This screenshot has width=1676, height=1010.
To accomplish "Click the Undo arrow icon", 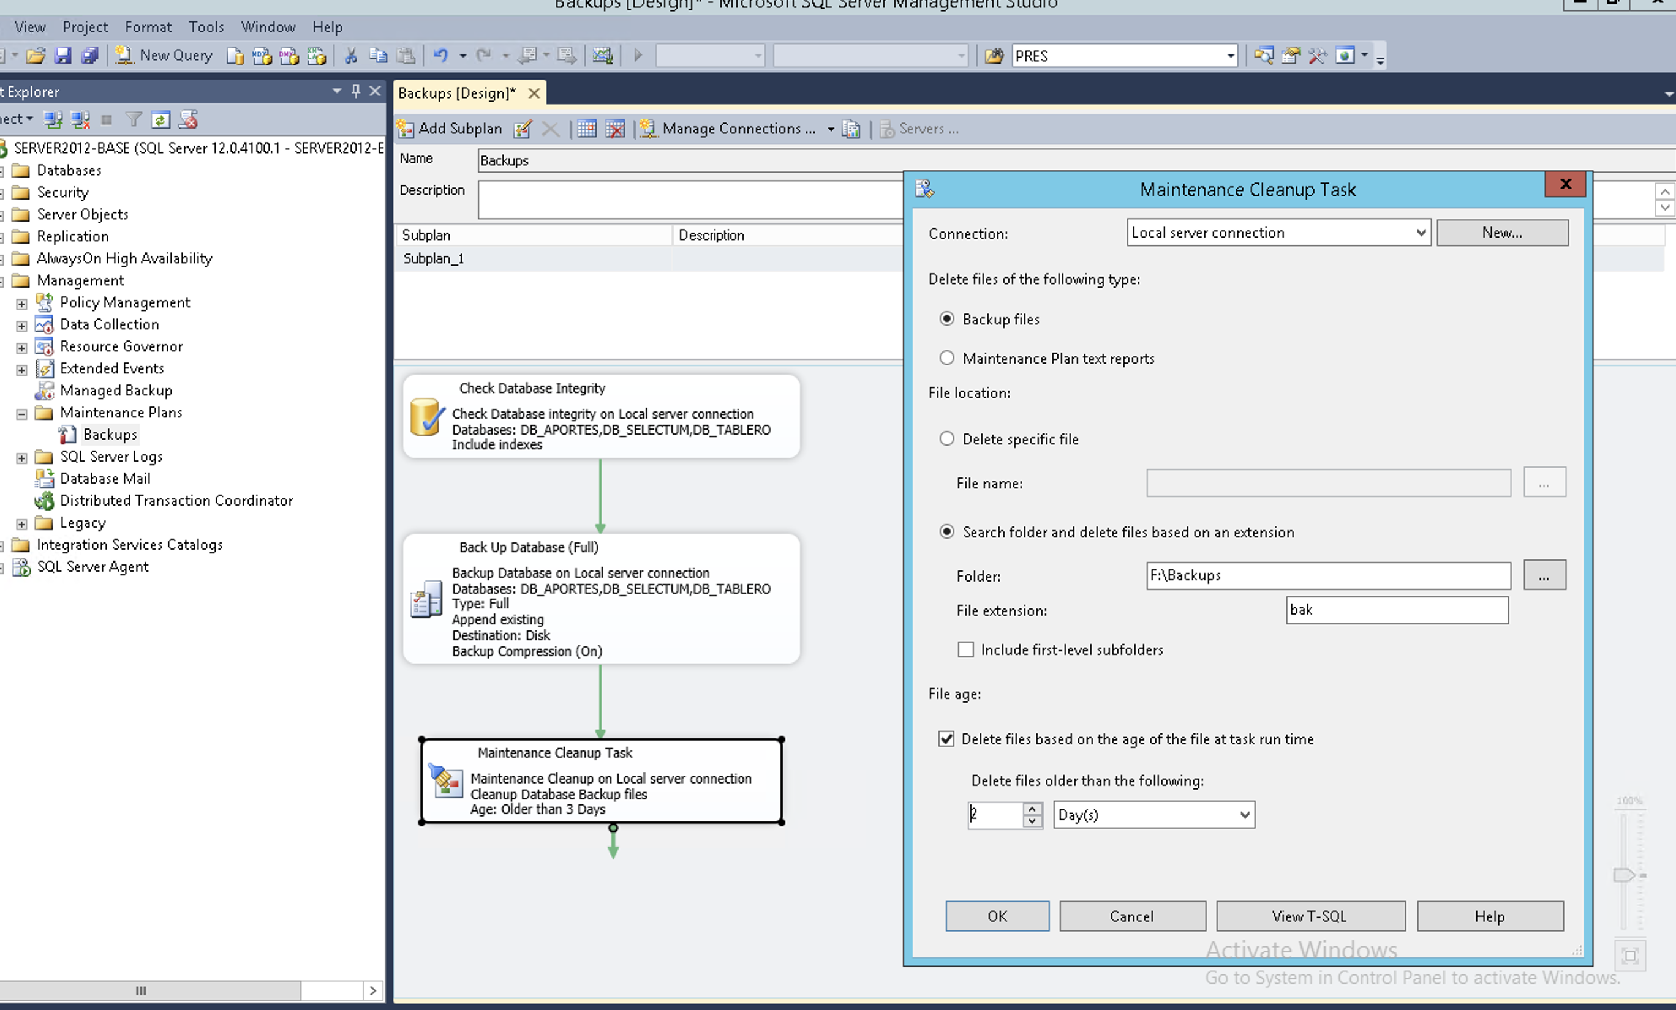I will coord(441,56).
